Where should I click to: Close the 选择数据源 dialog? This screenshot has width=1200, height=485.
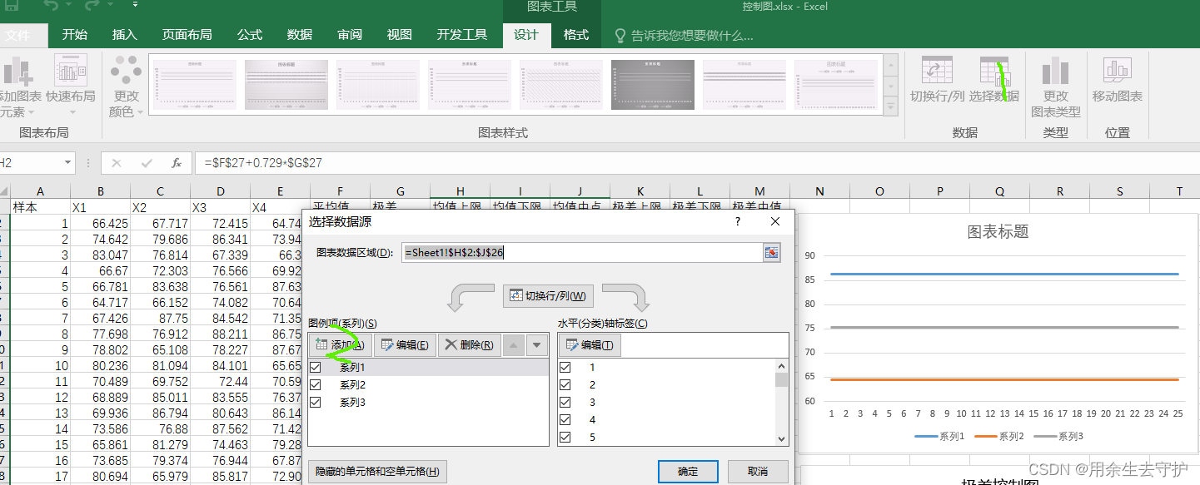775,221
